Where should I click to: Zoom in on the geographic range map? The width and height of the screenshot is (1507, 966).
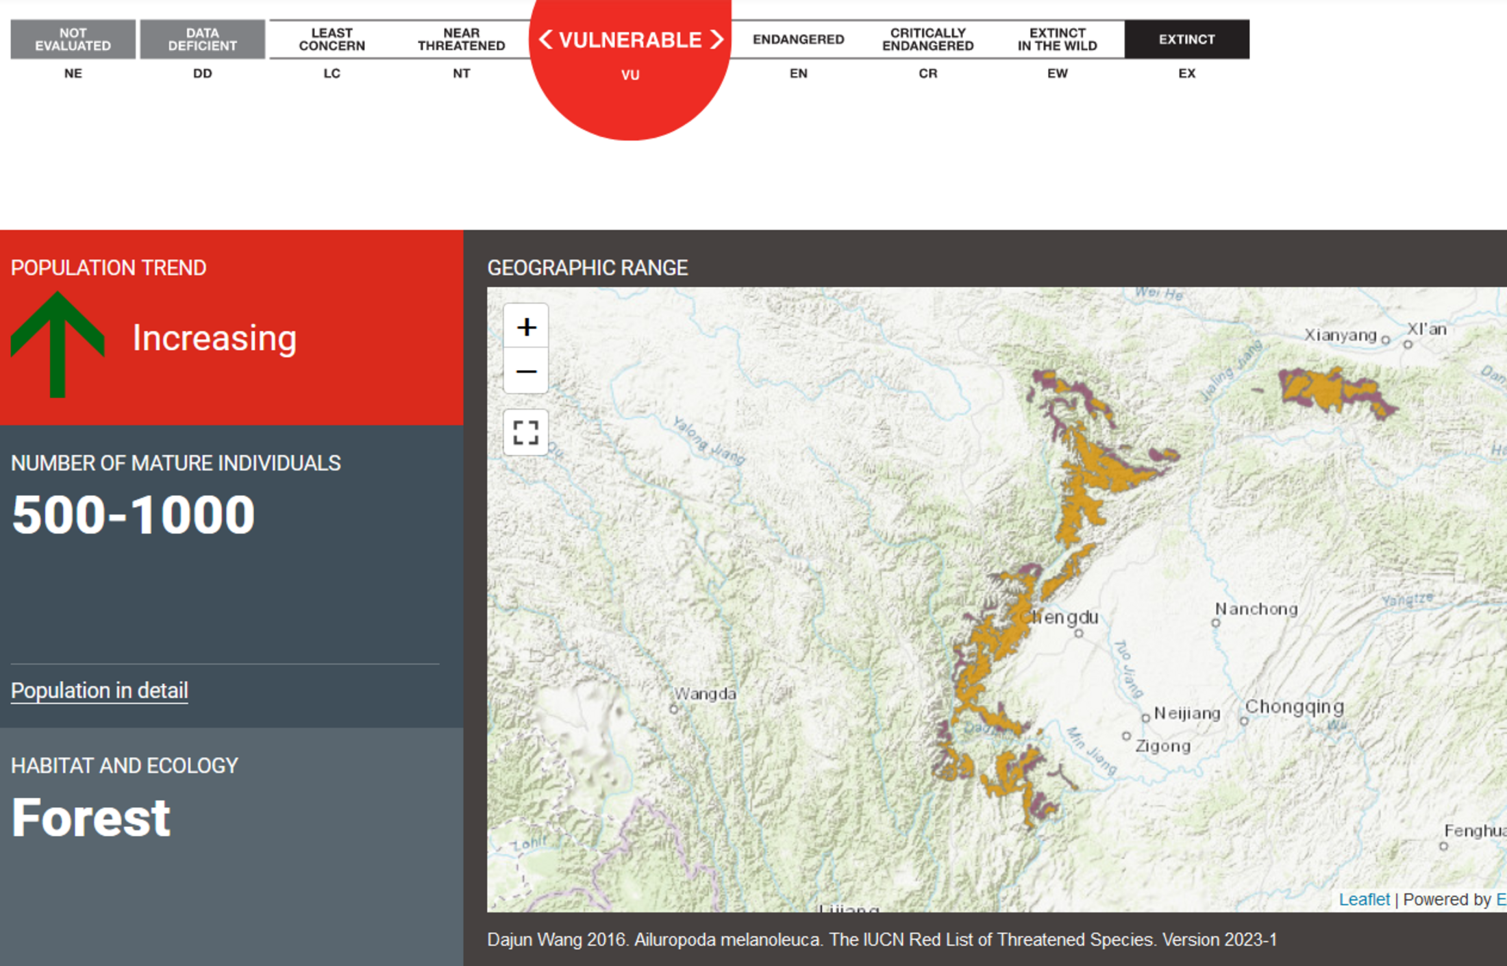point(525,327)
